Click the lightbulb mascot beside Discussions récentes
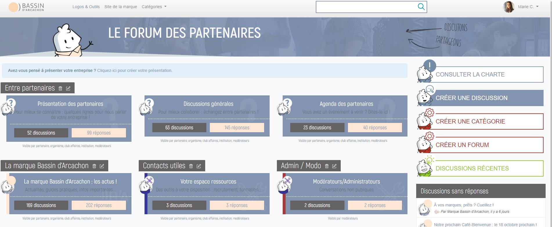 coord(425,166)
